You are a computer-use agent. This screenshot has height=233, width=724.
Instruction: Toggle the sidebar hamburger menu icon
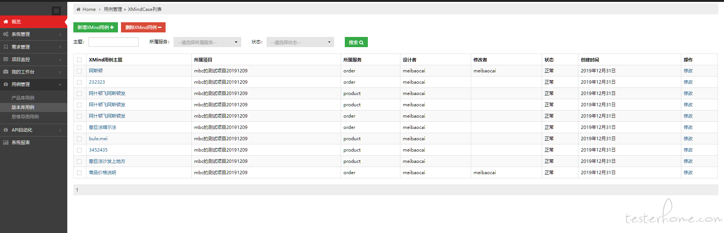pos(56,11)
